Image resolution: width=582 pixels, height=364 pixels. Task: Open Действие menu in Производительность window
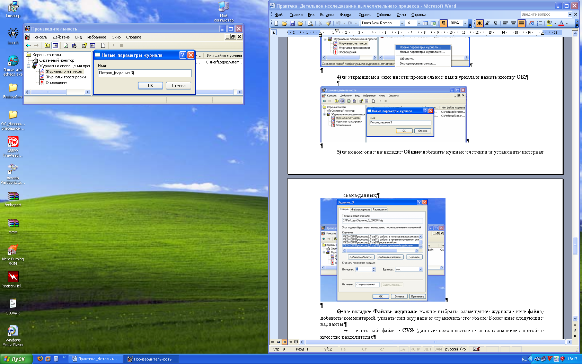click(x=61, y=37)
